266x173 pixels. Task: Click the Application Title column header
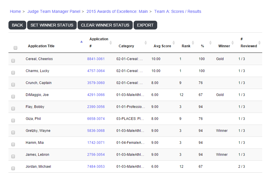pyautogui.click(x=41, y=46)
